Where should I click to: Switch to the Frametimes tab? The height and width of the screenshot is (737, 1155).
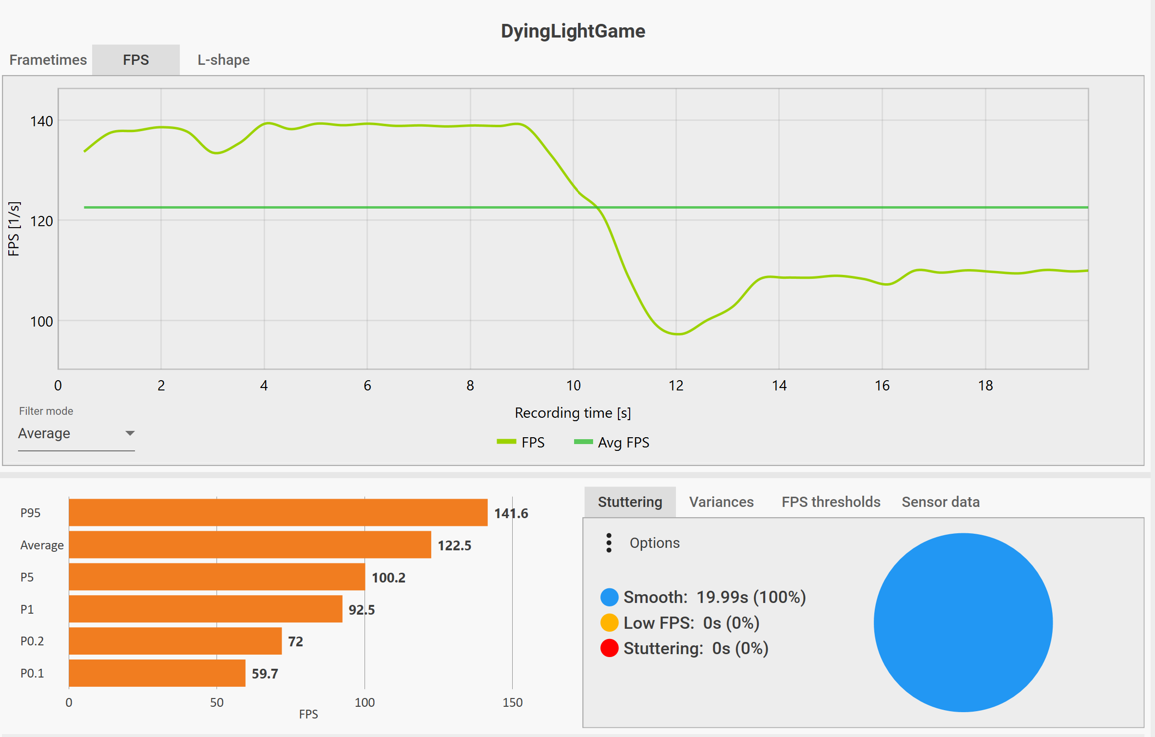pos(48,60)
